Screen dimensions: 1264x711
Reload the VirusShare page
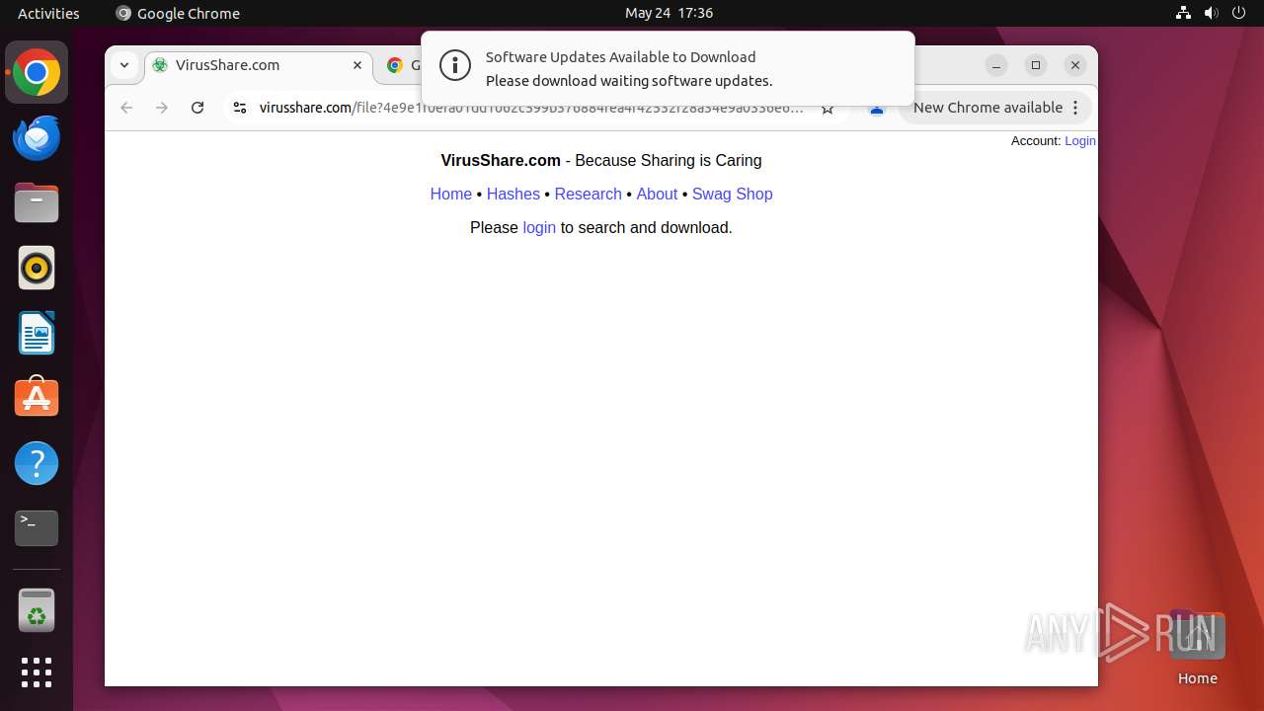tap(197, 108)
